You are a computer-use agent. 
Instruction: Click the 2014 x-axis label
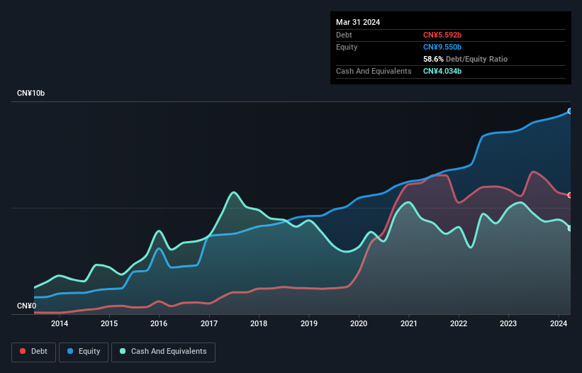point(60,323)
